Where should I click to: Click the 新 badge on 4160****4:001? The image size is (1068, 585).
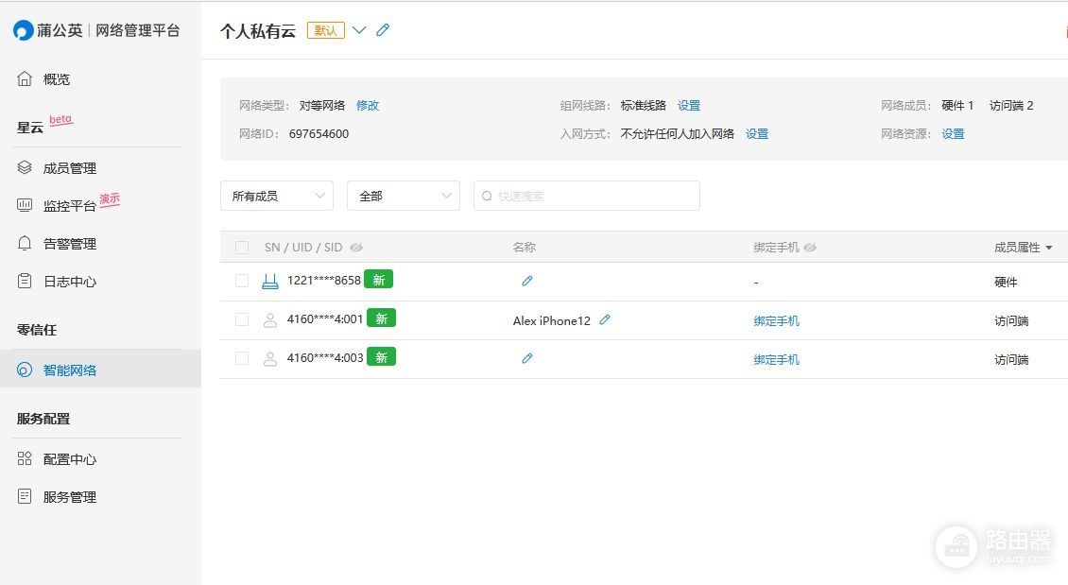coord(382,318)
